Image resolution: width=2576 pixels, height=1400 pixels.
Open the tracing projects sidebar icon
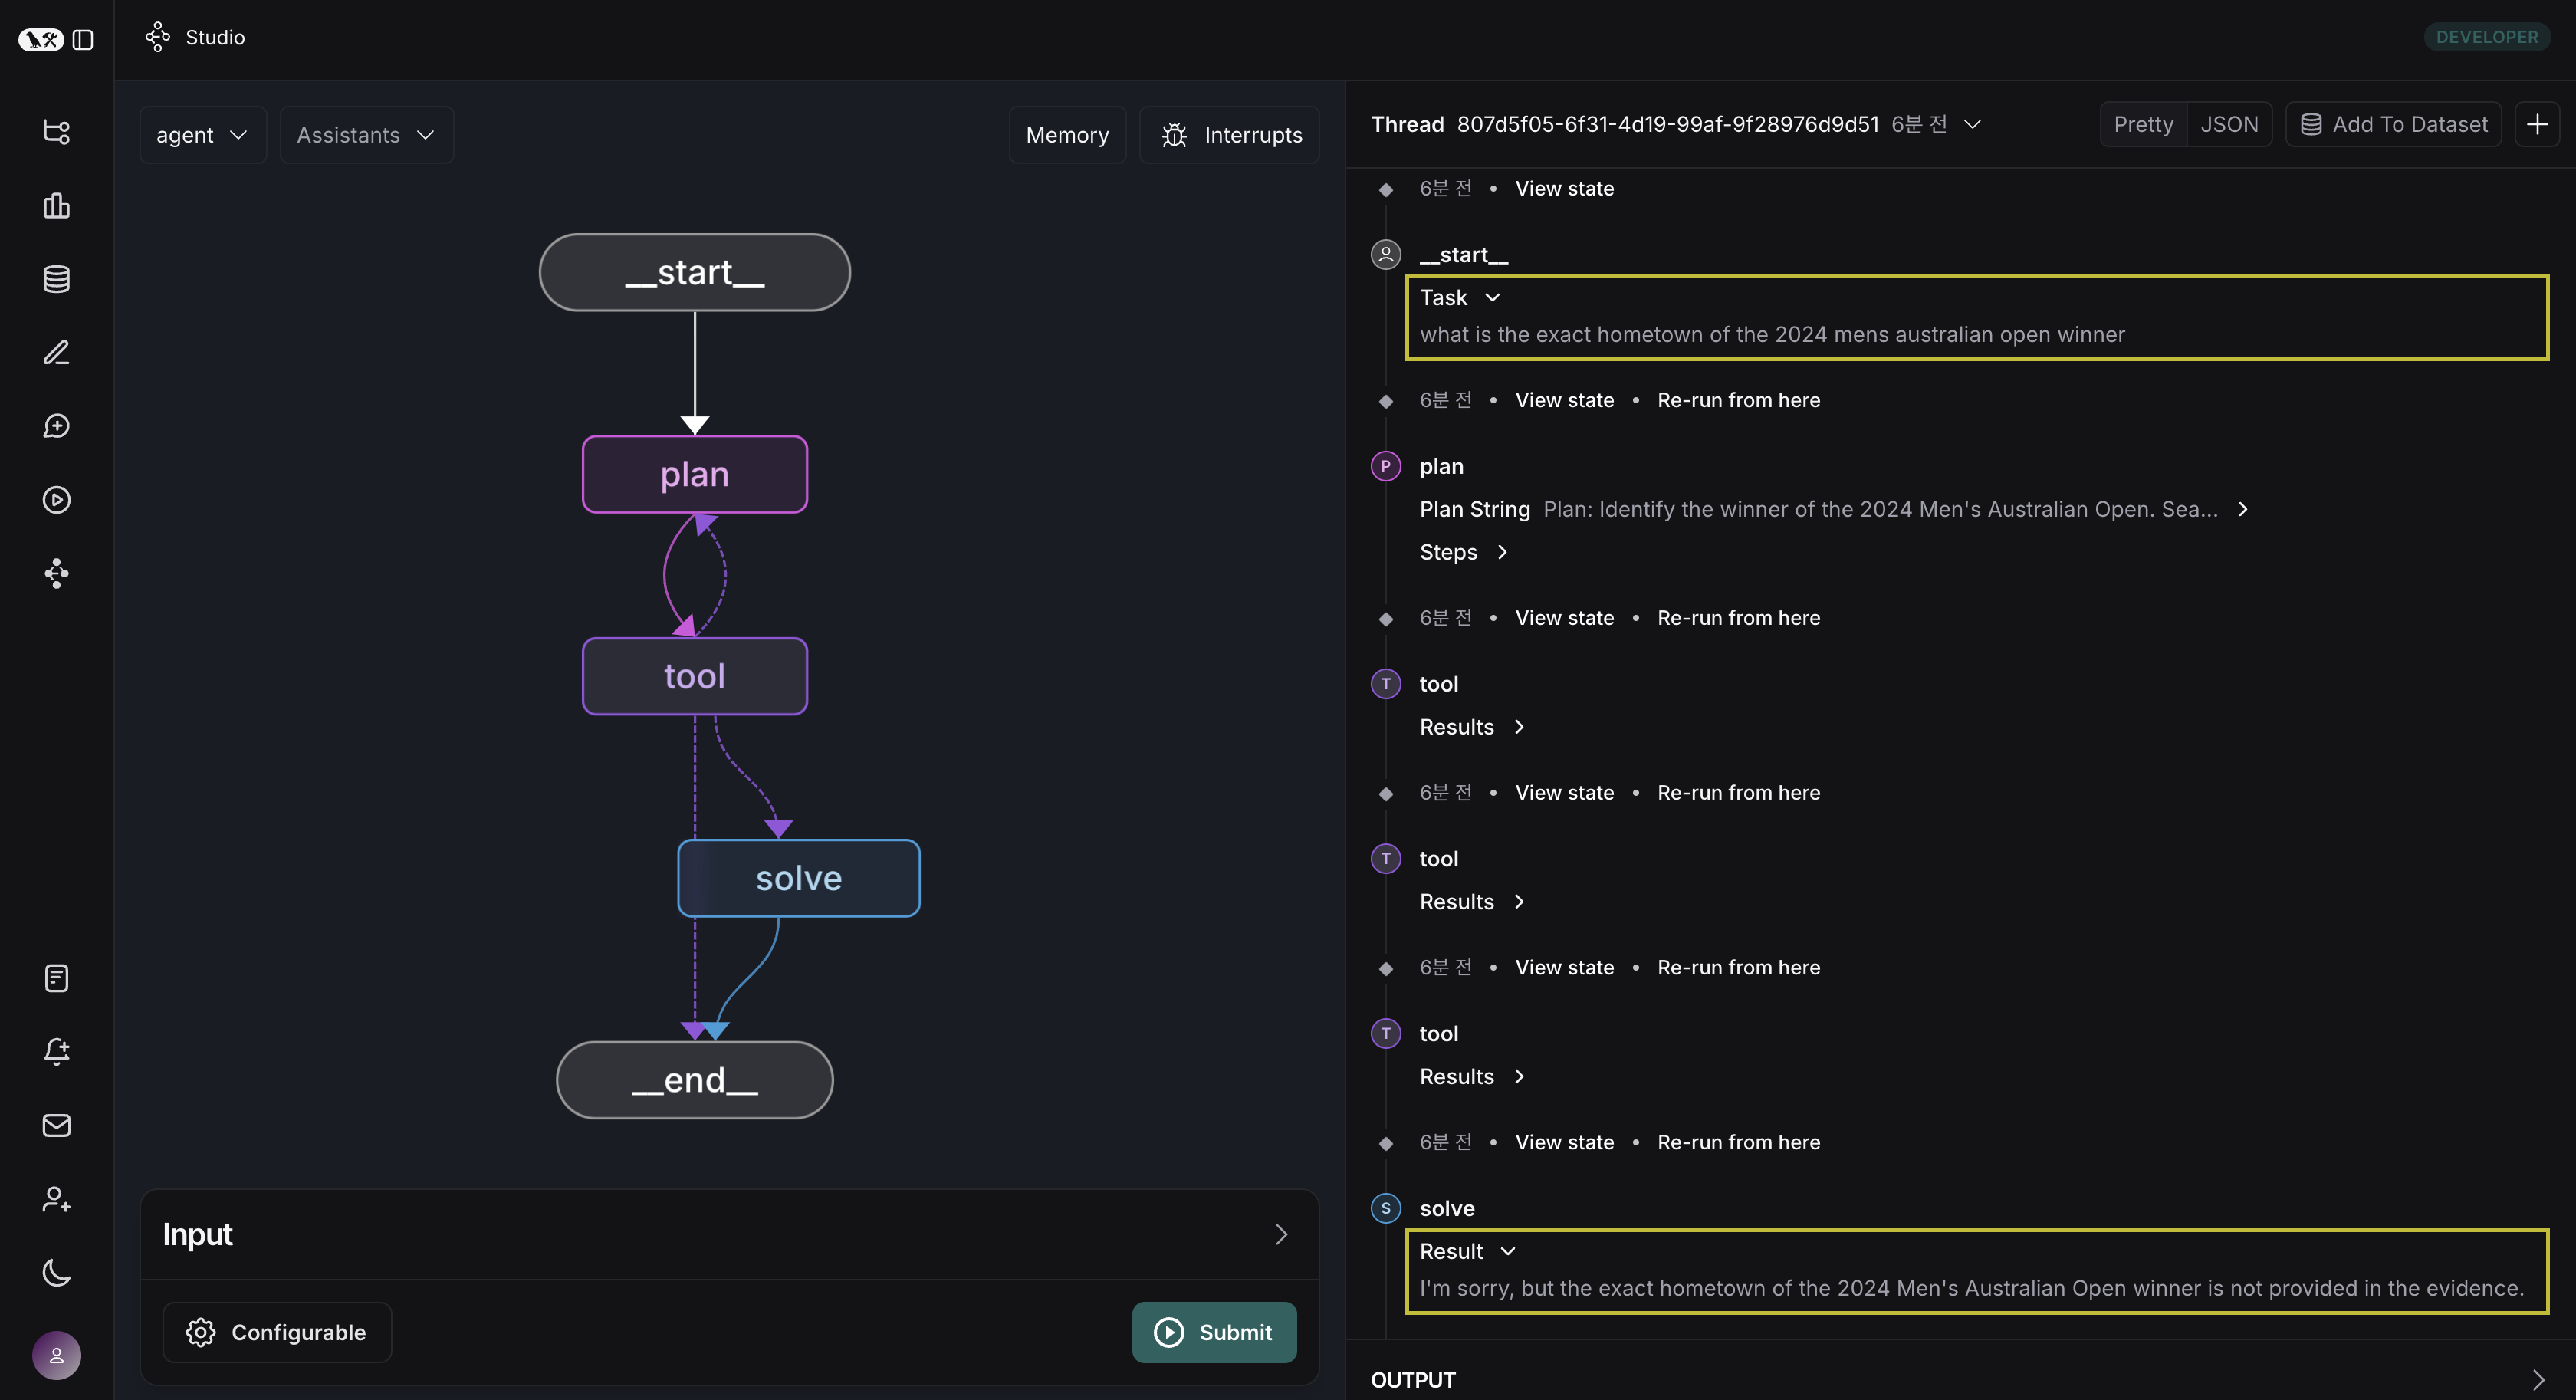click(x=57, y=131)
